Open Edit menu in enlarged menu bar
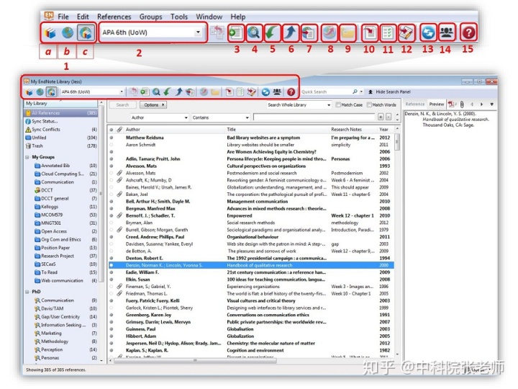The height and width of the screenshot is (389, 518). pyautogui.click(x=83, y=17)
